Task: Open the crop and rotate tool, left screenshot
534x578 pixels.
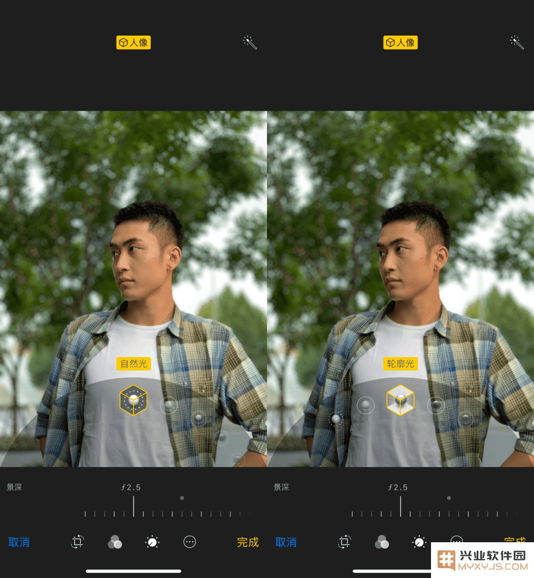Action: click(77, 542)
